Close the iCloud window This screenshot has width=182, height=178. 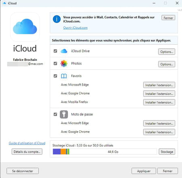[177, 3]
